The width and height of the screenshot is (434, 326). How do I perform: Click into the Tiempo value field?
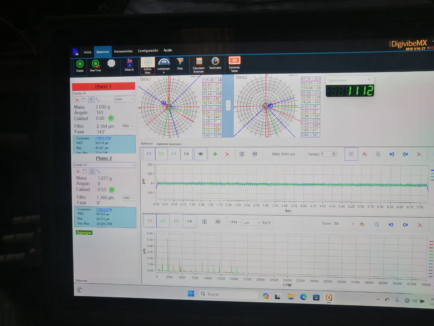tap(327, 154)
